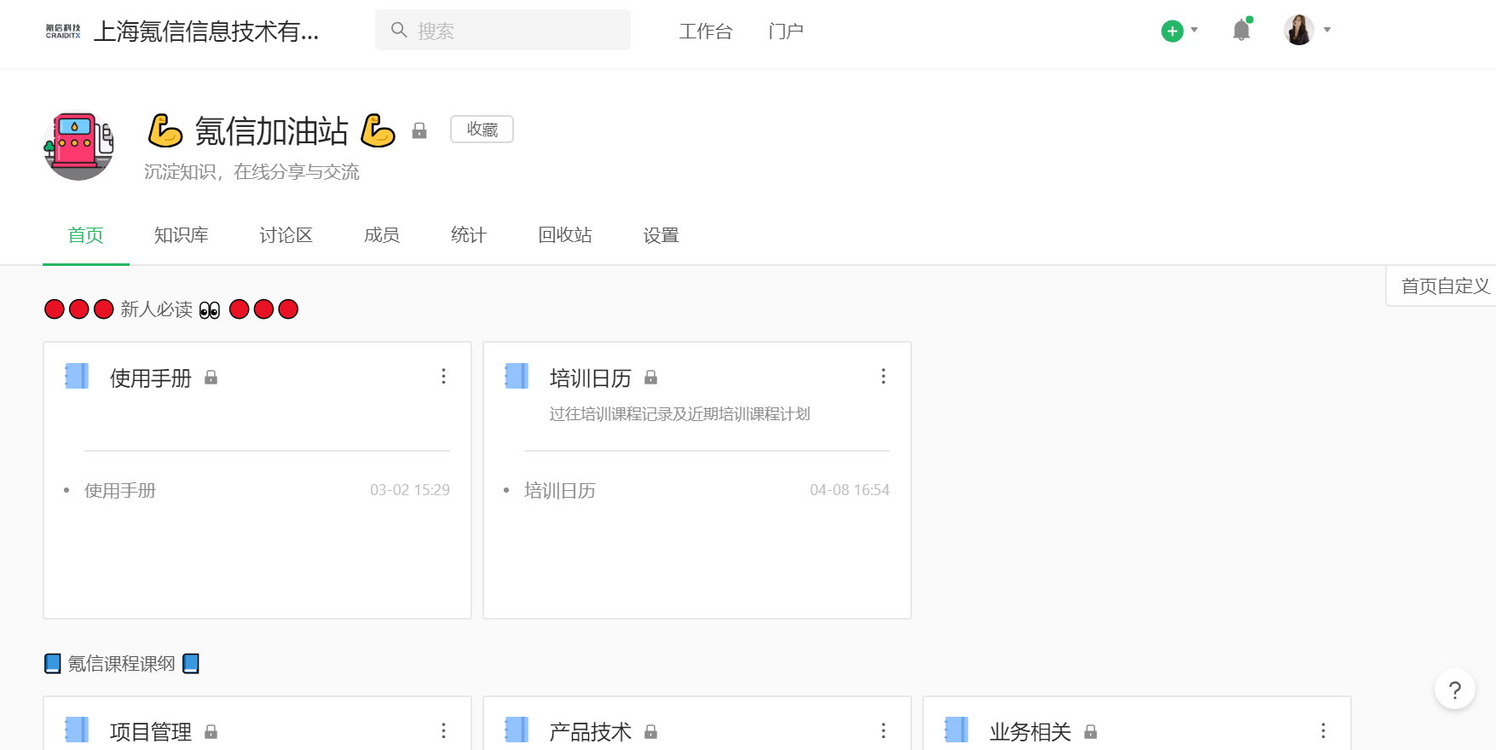Switch to the 成员 tab
This screenshot has height=750, width=1496.
(382, 235)
